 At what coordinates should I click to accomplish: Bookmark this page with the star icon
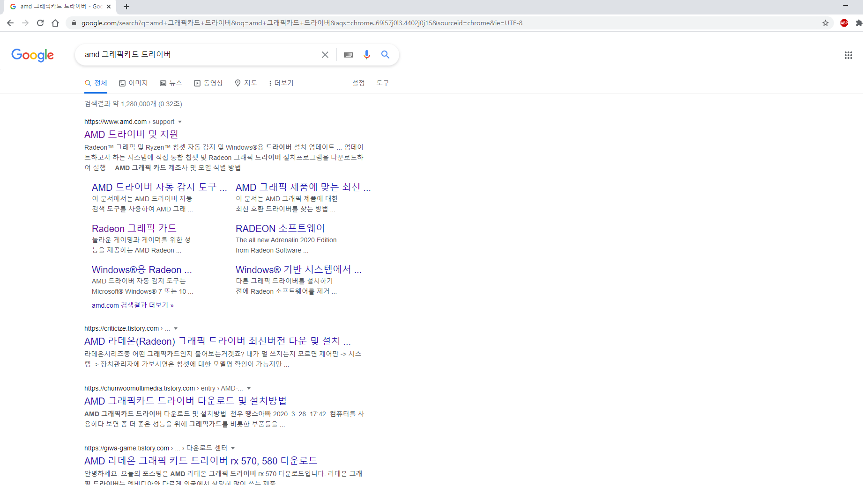(x=826, y=23)
